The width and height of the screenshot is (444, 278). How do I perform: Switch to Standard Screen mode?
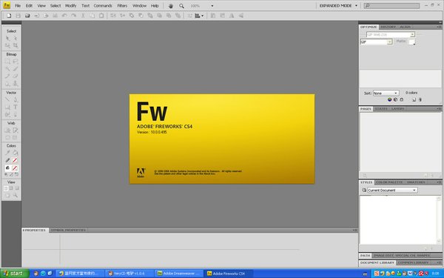coord(6,188)
